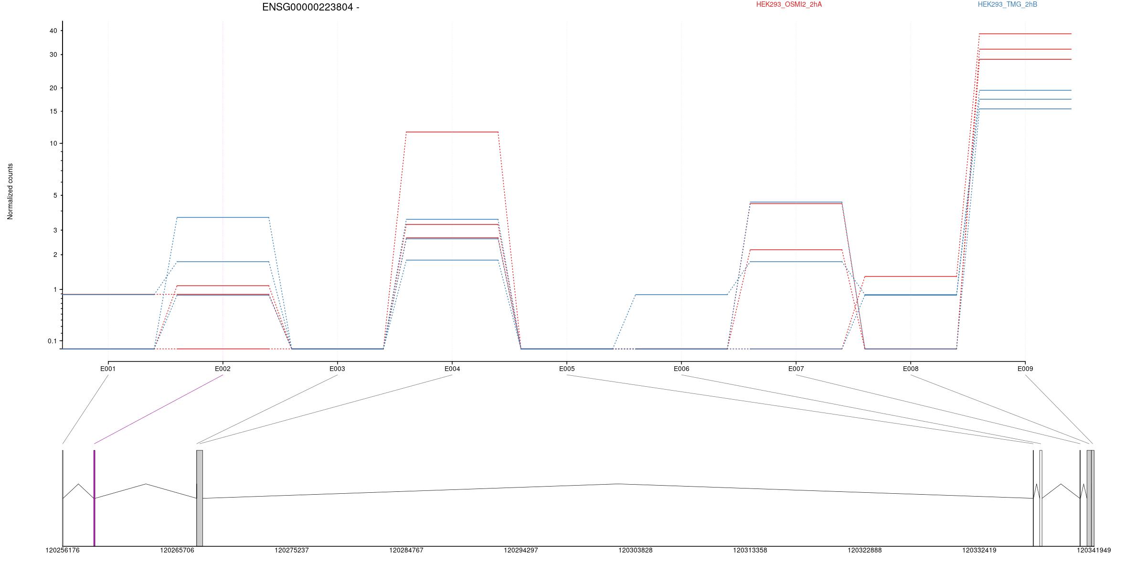The height and width of the screenshot is (573, 1146).
Task: Click exon label E009
Action: [1025, 369]
